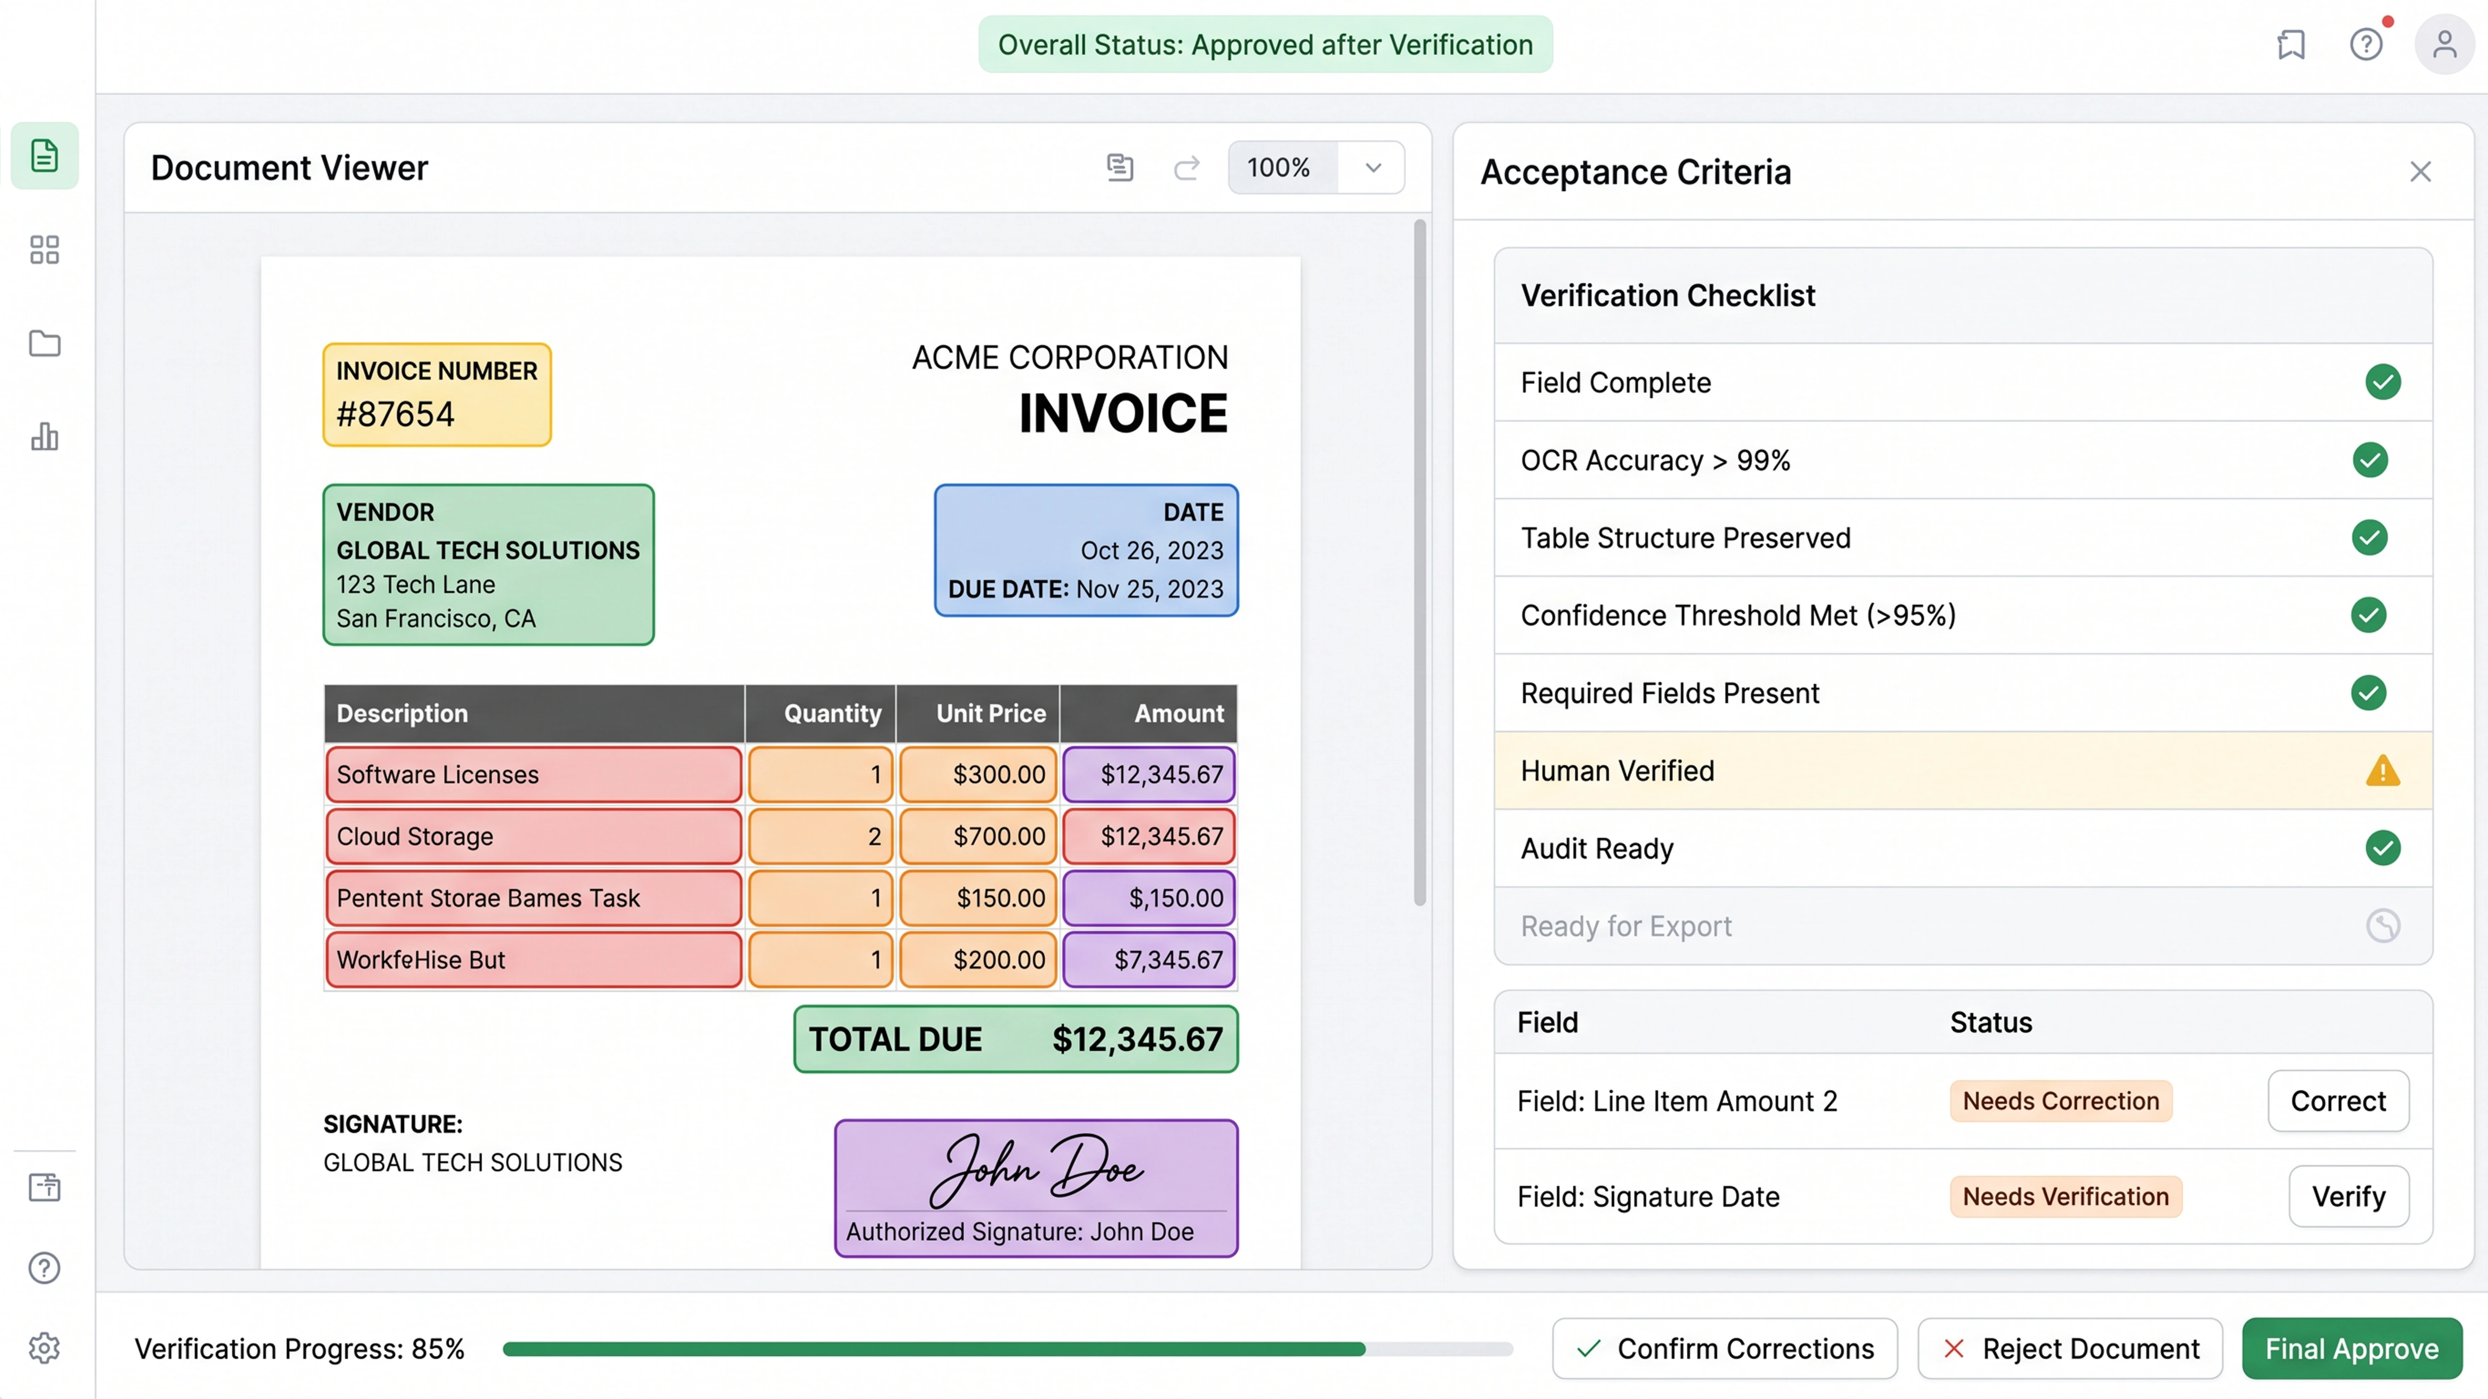Viewport: 2488px width, 1399px height.
Task: Toggle the Required Fields Present check
Action: 2368,692
